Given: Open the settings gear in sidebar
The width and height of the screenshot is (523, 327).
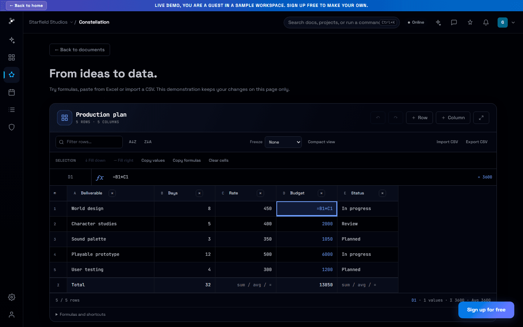Looking at the screenshot, I should pos(12,297).
